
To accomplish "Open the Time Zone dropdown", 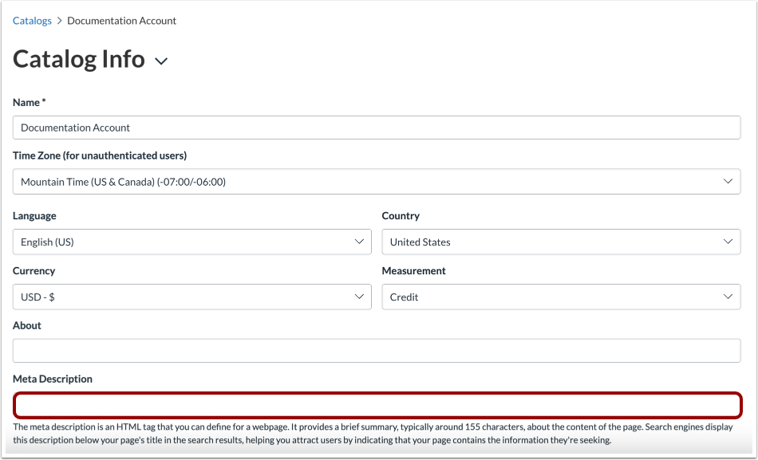I will point(377,182).
